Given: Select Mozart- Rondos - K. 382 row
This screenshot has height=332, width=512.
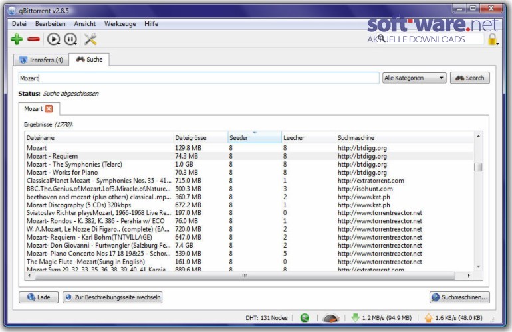Looking at the screenshot, I should point(249,221).
